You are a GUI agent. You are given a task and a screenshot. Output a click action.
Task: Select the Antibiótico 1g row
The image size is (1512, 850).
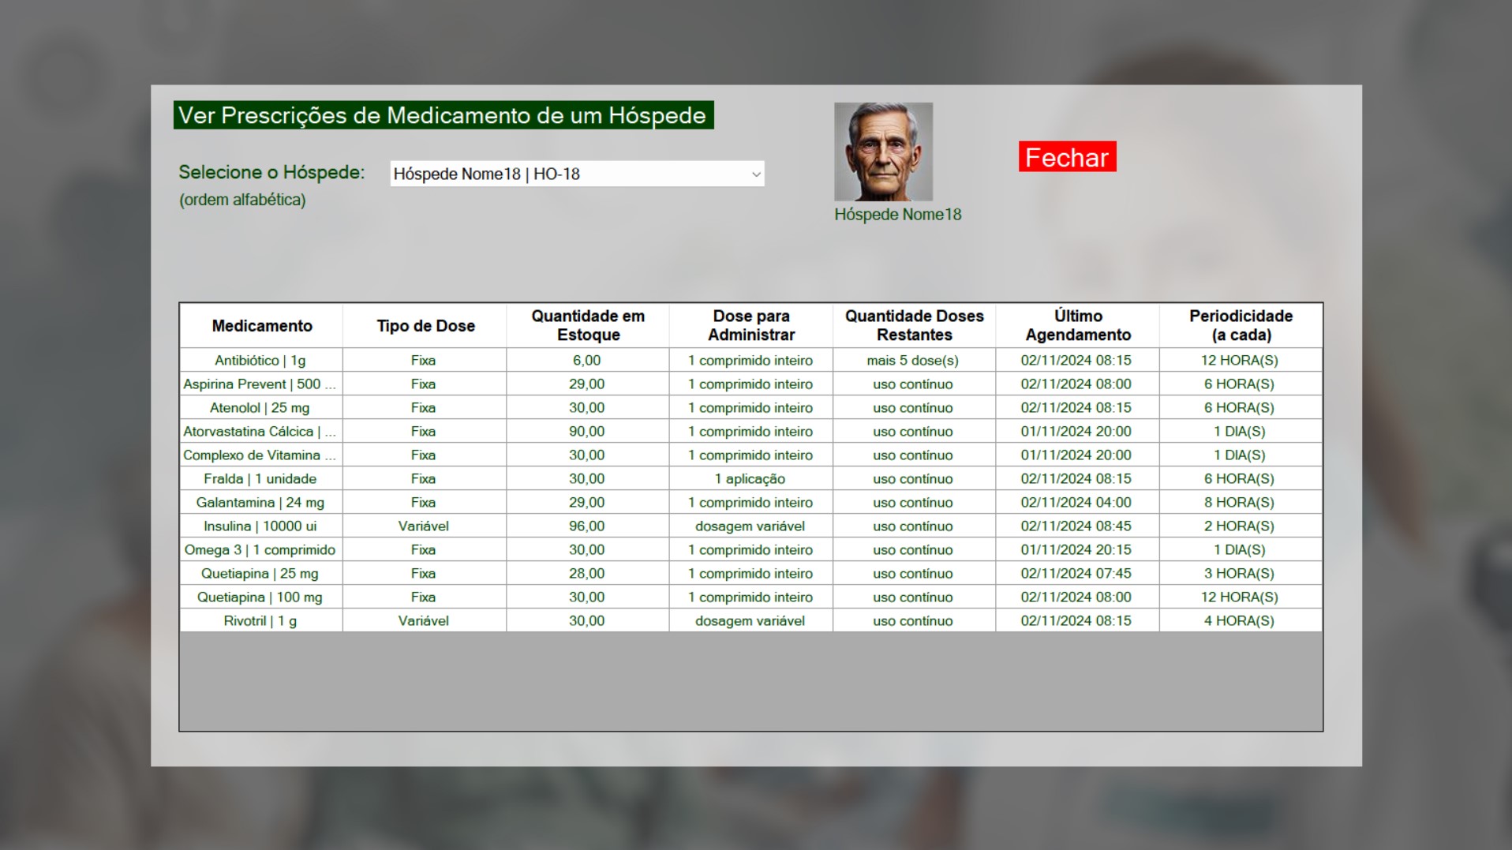tap(260, 361)
